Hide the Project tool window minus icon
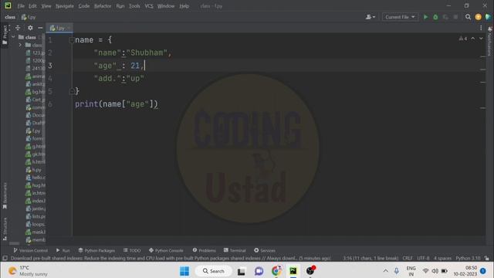 (x=40, y=28)
